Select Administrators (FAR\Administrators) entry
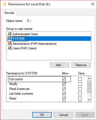This screenshot has height=120, width=97. click(x=34, y=44)
